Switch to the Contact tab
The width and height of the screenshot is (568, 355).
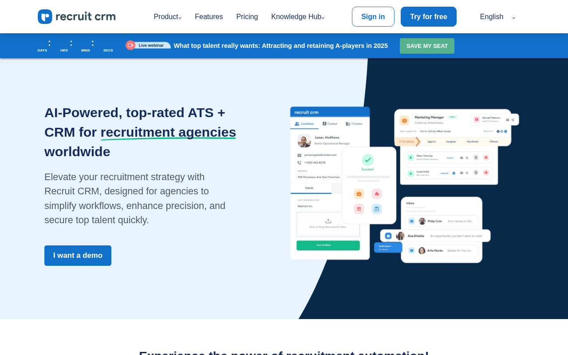point(330,124)
